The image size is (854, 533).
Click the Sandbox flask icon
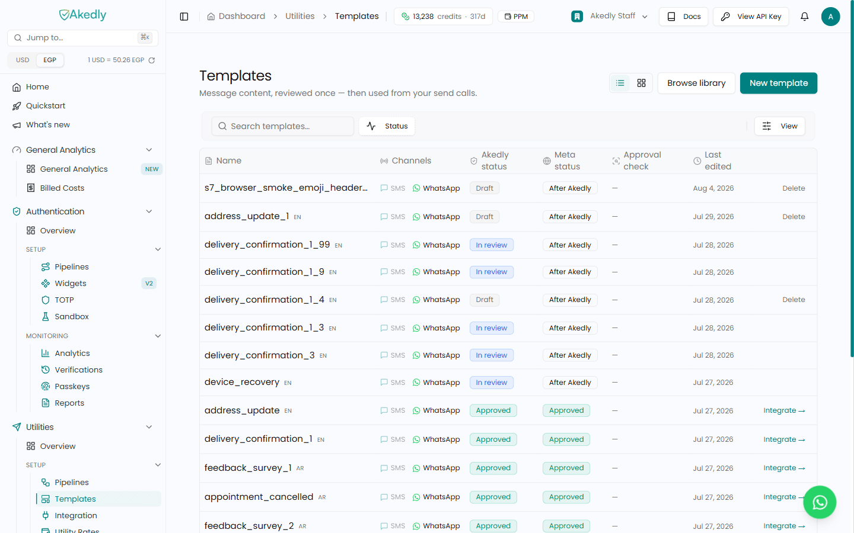46,317
